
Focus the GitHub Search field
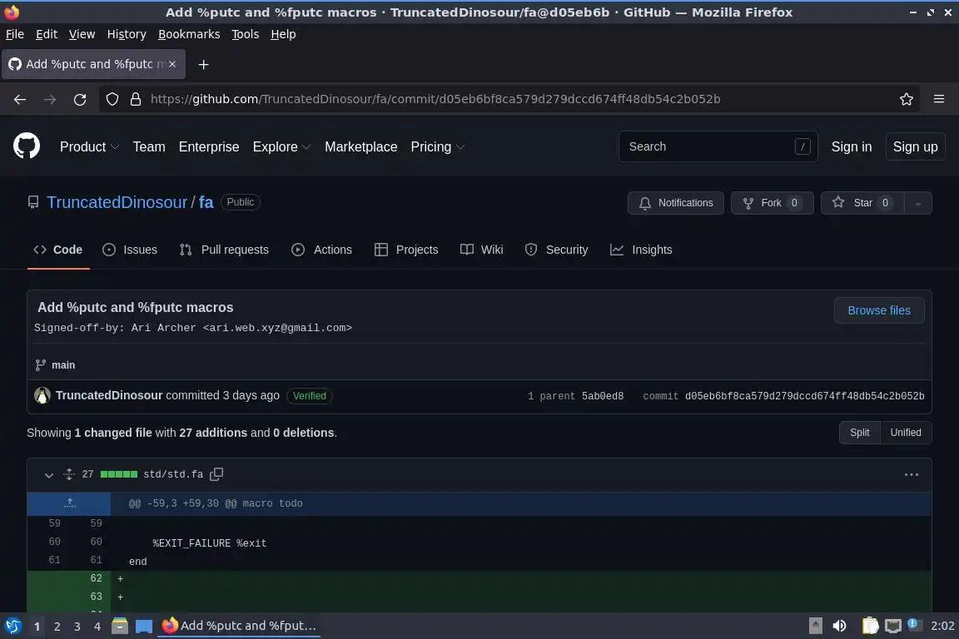pos(718,146)
